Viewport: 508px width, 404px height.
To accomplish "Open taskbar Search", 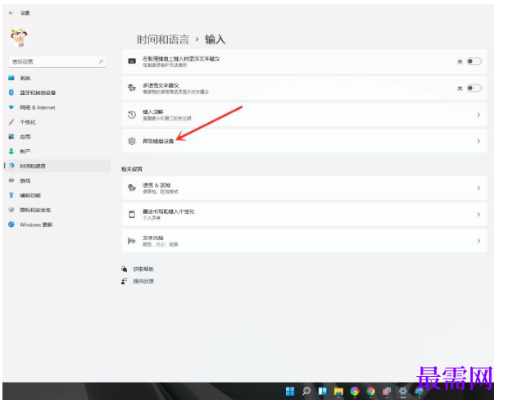I will click(x=306, y=392).
